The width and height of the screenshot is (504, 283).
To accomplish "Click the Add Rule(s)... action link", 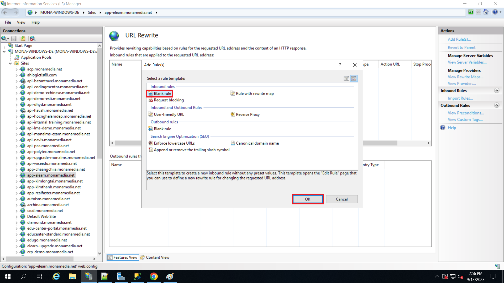I will point(459,39).
